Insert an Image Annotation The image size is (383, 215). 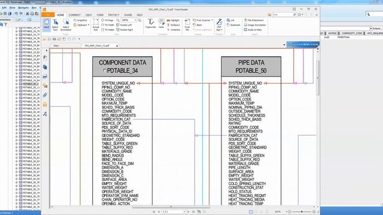tap(255, 25)
